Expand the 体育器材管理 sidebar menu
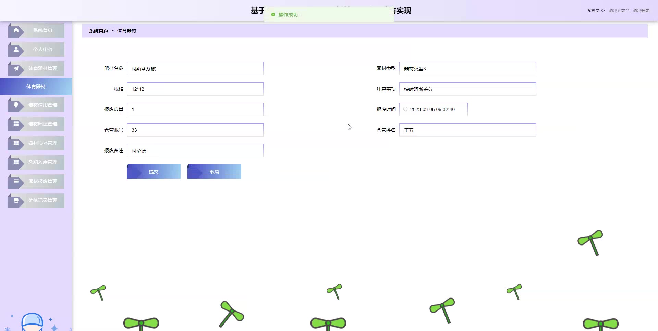This screenshot has width=658, height=331. [36, 68]
